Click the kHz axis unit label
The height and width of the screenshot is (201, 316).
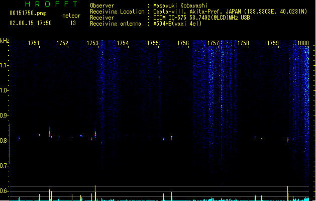[5, 41]
